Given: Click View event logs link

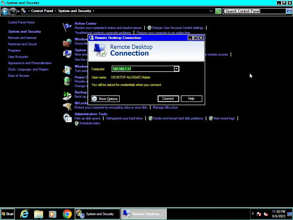Looking at the screenshot, I should pos(224,118).
